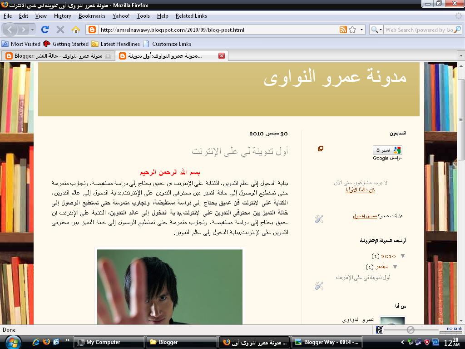Click wrench icon beside the followers sign-in line
Image resolution: width=465 pixels, height=349 pixels.
click(319, 219)
